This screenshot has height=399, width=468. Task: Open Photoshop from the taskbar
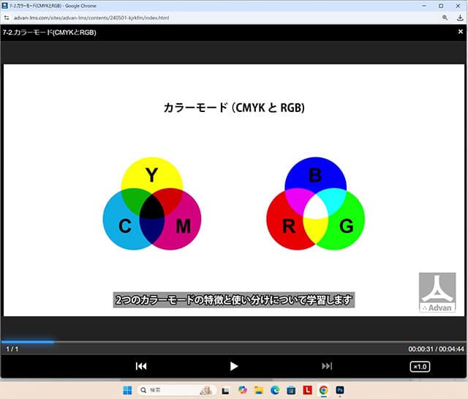(339, 390)
